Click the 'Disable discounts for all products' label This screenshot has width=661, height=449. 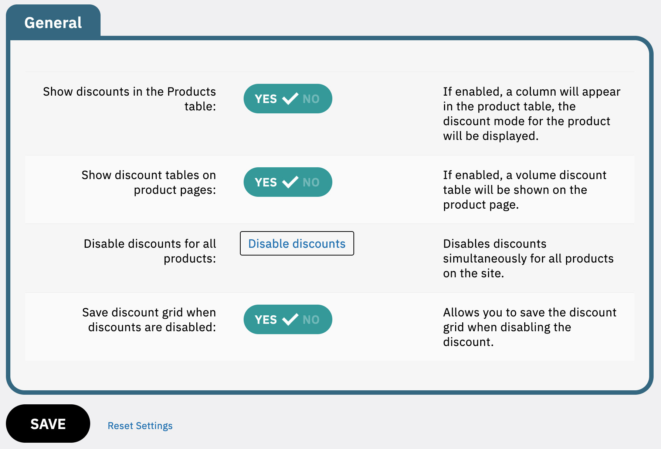[x=150, y=251]
